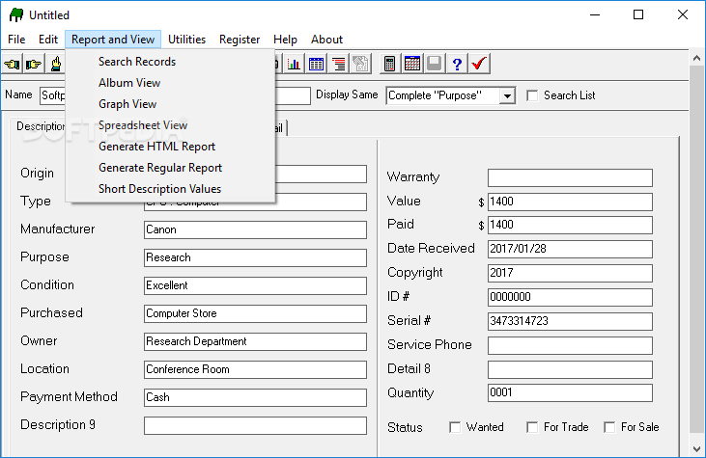Viewport: 706px width, 458px height.
Task: Open help with the blue question mark
Action: tap(457, 65)
